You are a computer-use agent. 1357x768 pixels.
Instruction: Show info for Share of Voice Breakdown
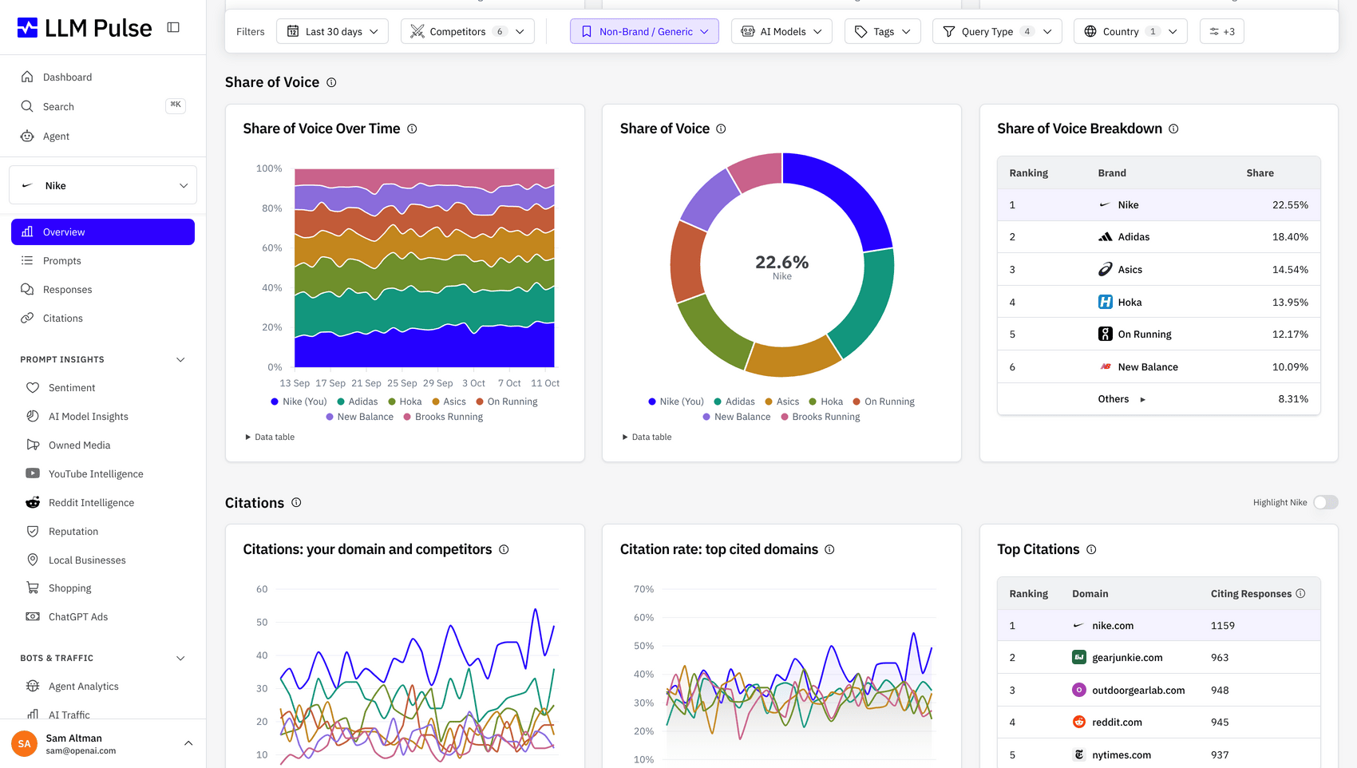(x=1173, y=129)
